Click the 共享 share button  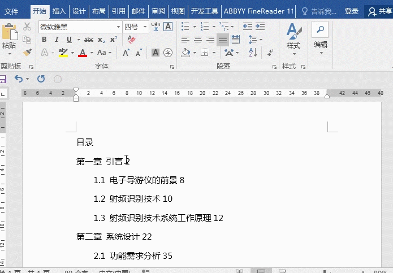coord(379,11)
